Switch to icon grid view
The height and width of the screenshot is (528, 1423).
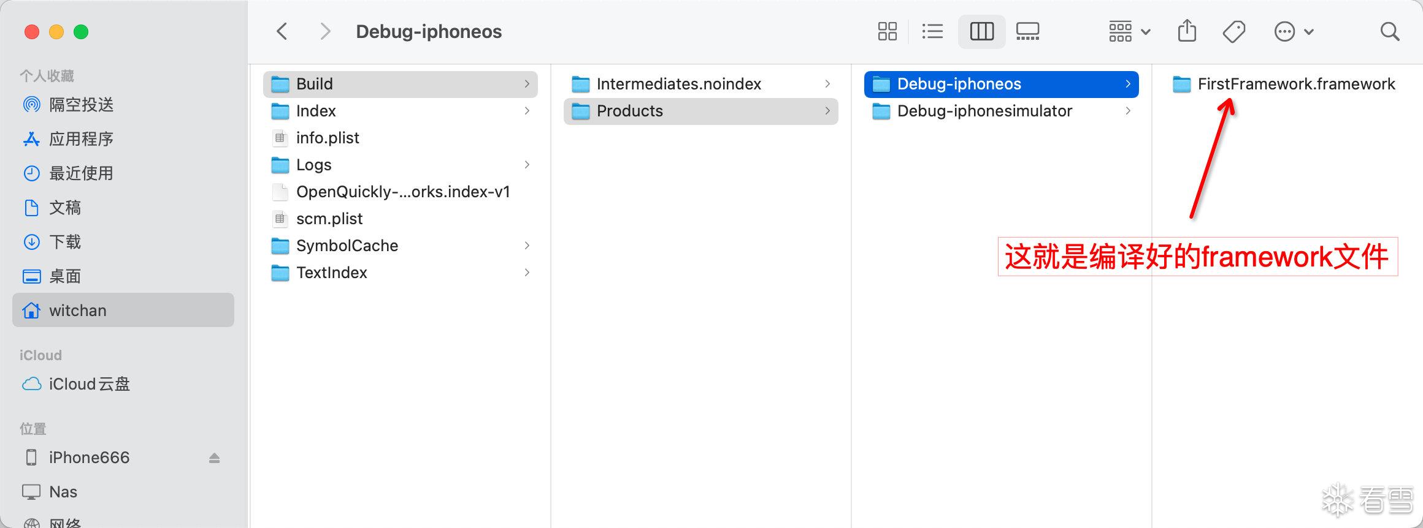(887, 31)
